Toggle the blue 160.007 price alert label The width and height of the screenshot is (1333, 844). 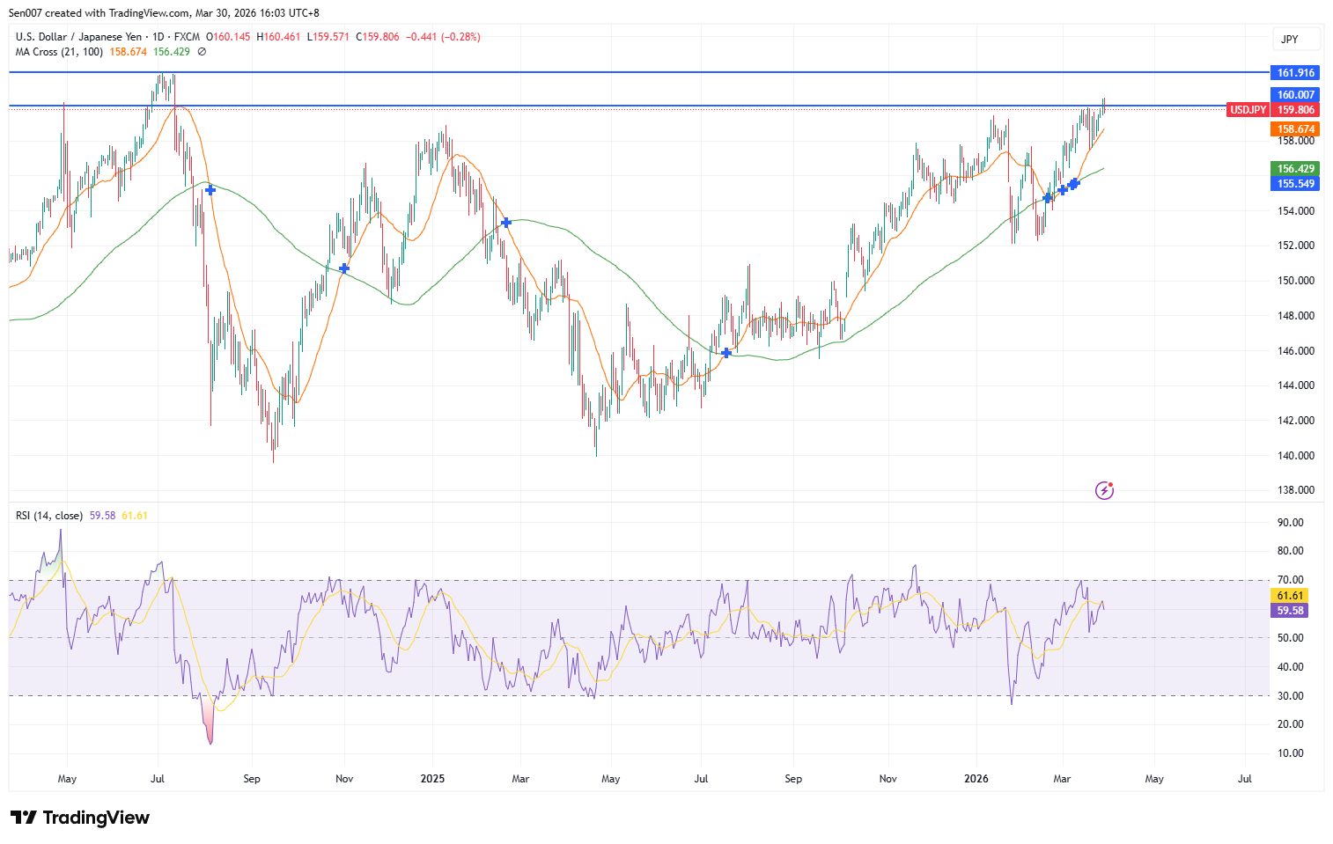click(1294, 94)
